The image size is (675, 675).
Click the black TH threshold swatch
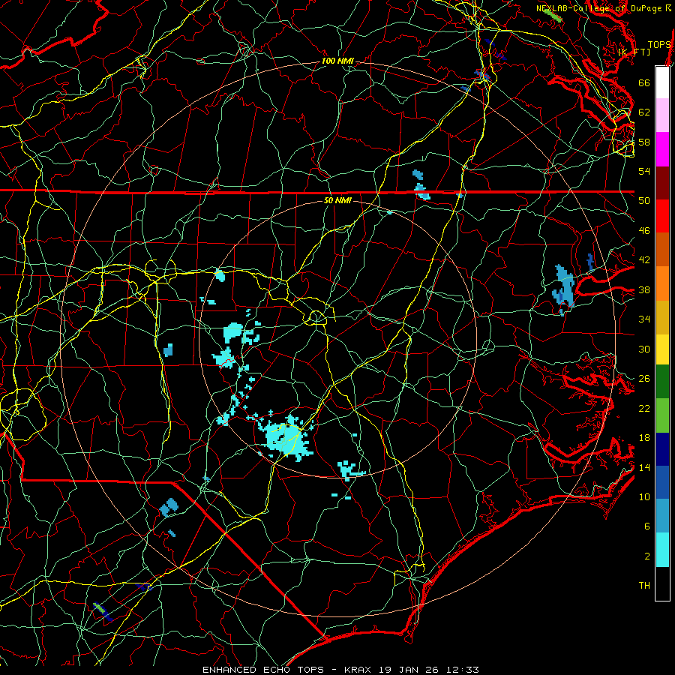click(x=662, y=583)
